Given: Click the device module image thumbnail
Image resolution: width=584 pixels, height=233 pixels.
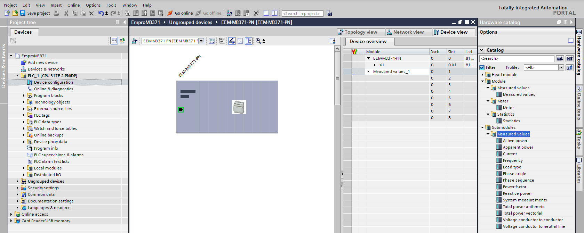Looking at the screenshot, I should point(239,107).
